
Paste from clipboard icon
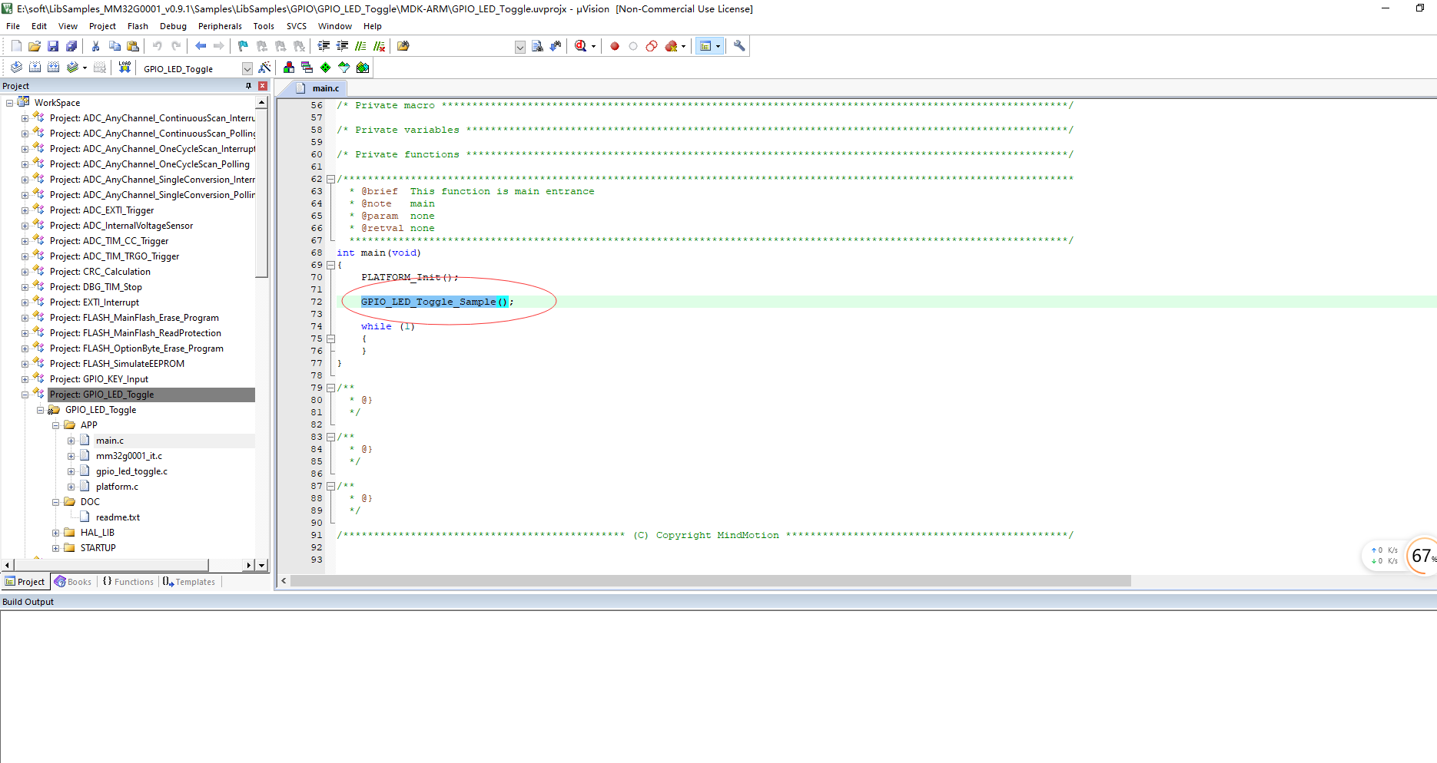(132, 46)
